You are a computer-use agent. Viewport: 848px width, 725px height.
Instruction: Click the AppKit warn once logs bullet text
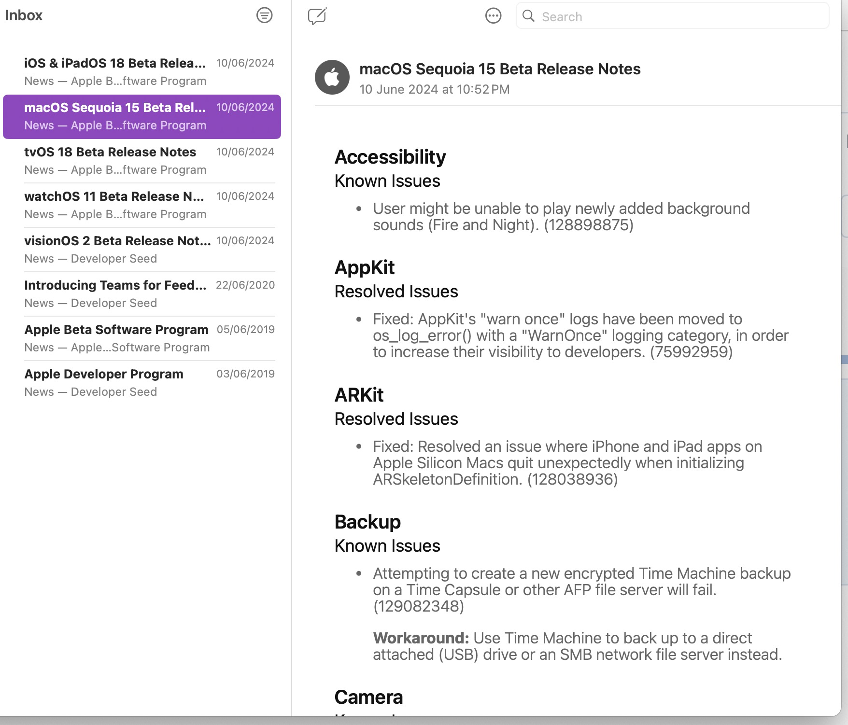coord(580,335)
